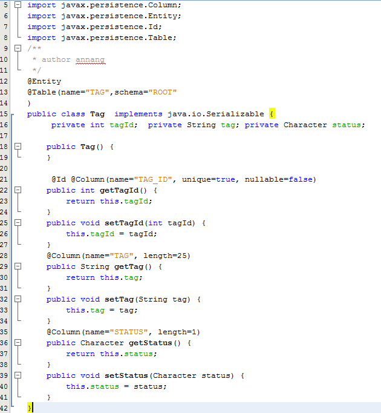Image resolution: width=381 pixels, height=413 pixels.
Task: Click the 'private String tag' field declaration
Action: click(194, 125)
